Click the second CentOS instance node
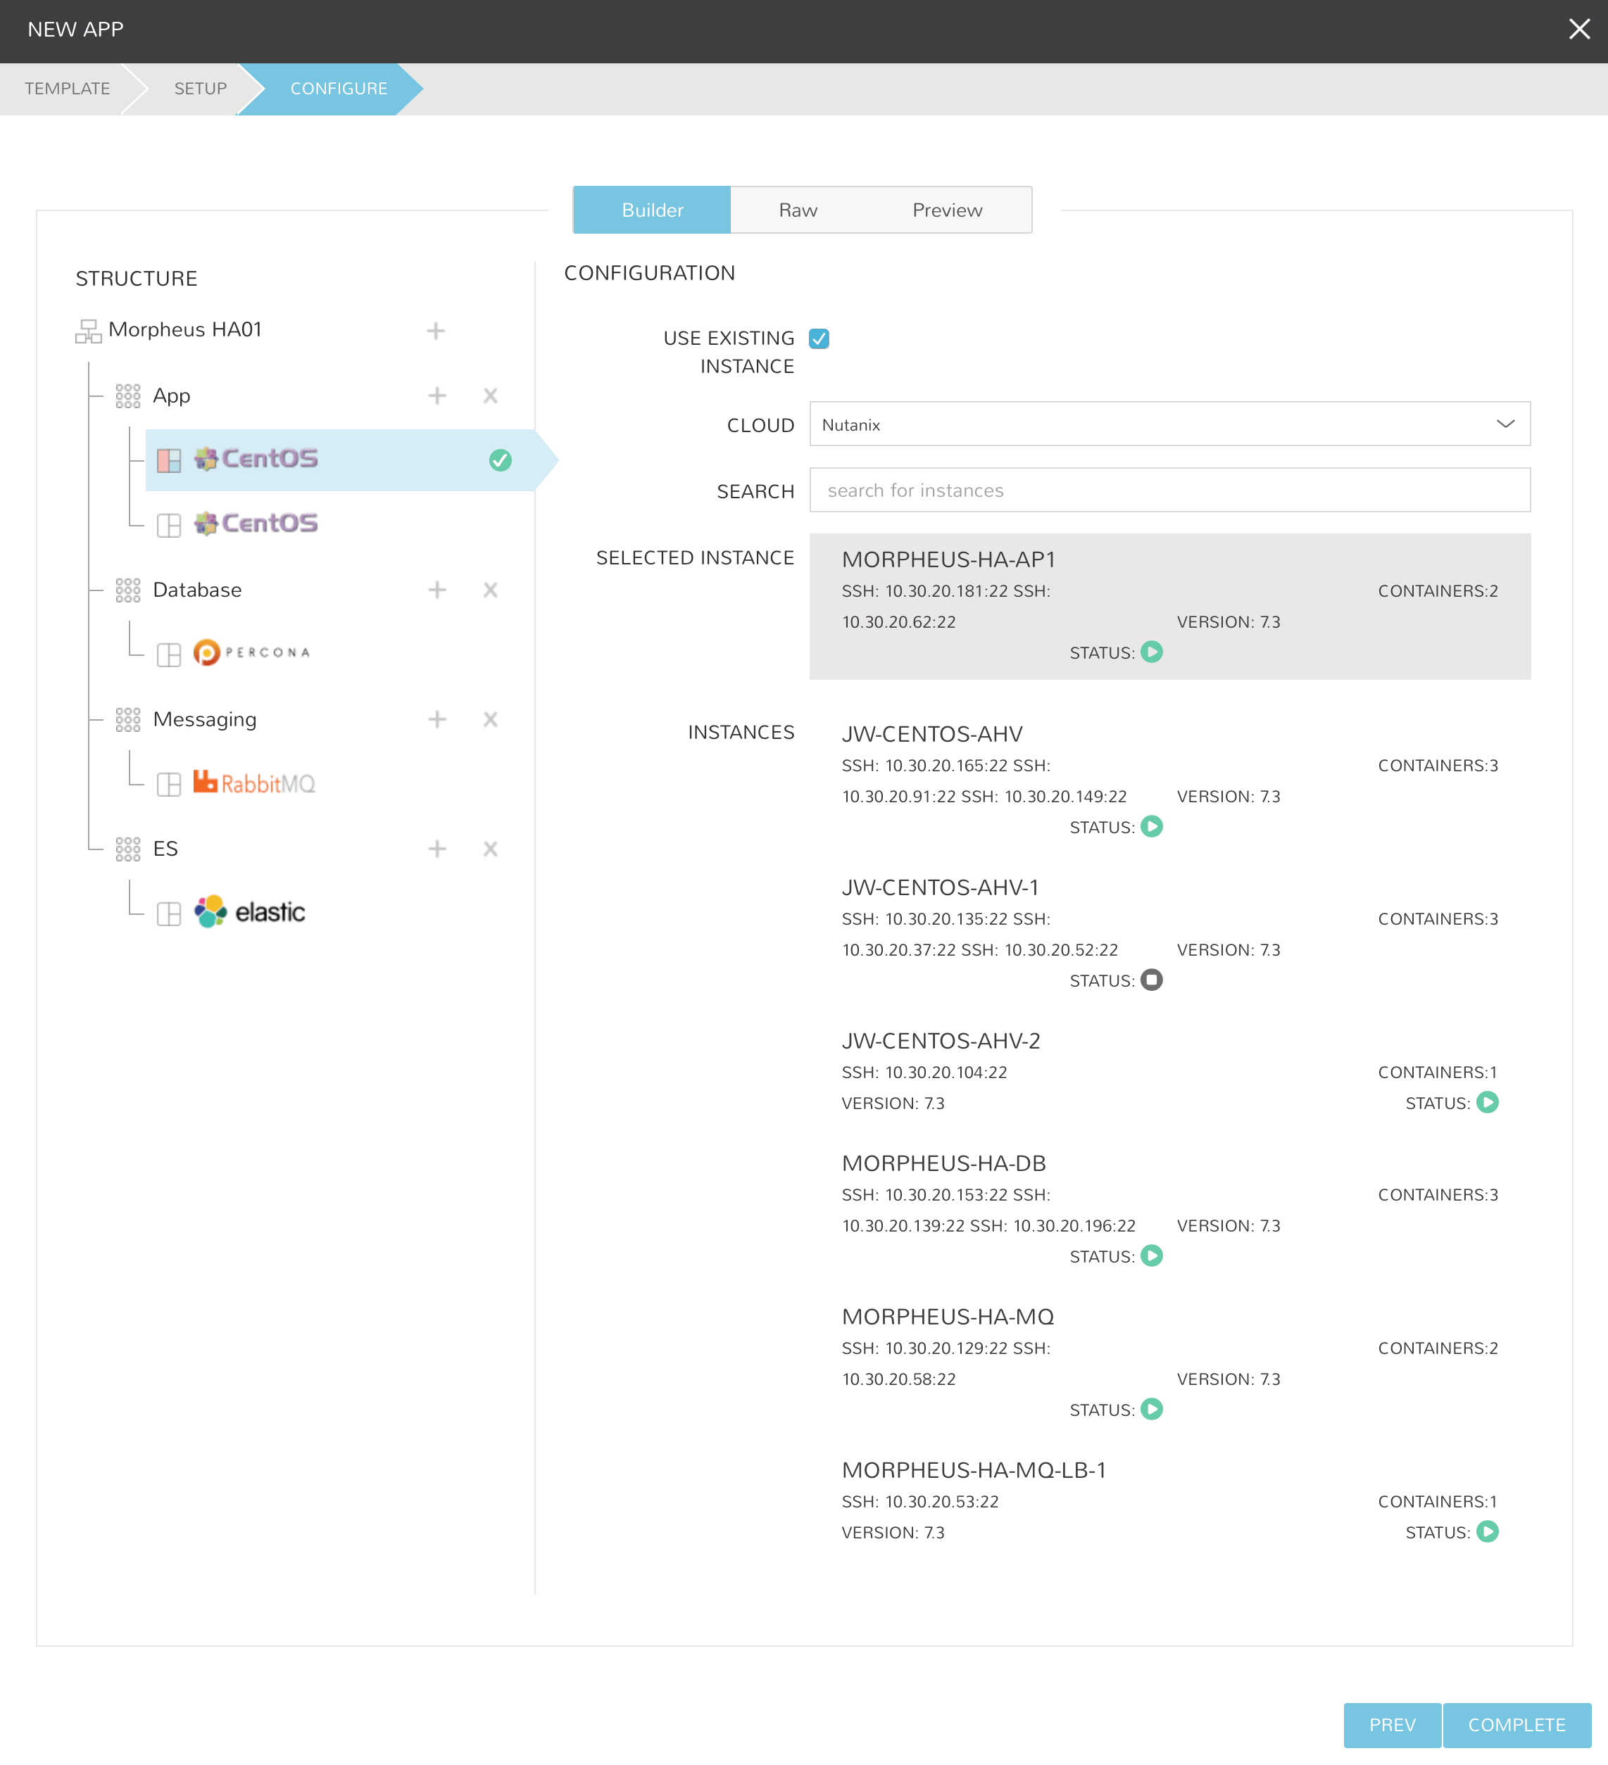Image resolution: width=1608 pixels, height=1765 pixels. pyautogui.click(x=255, y=524)
